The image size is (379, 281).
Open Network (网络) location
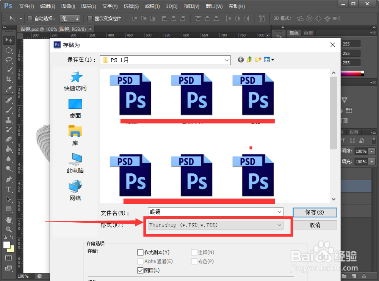tap(75, 190)
